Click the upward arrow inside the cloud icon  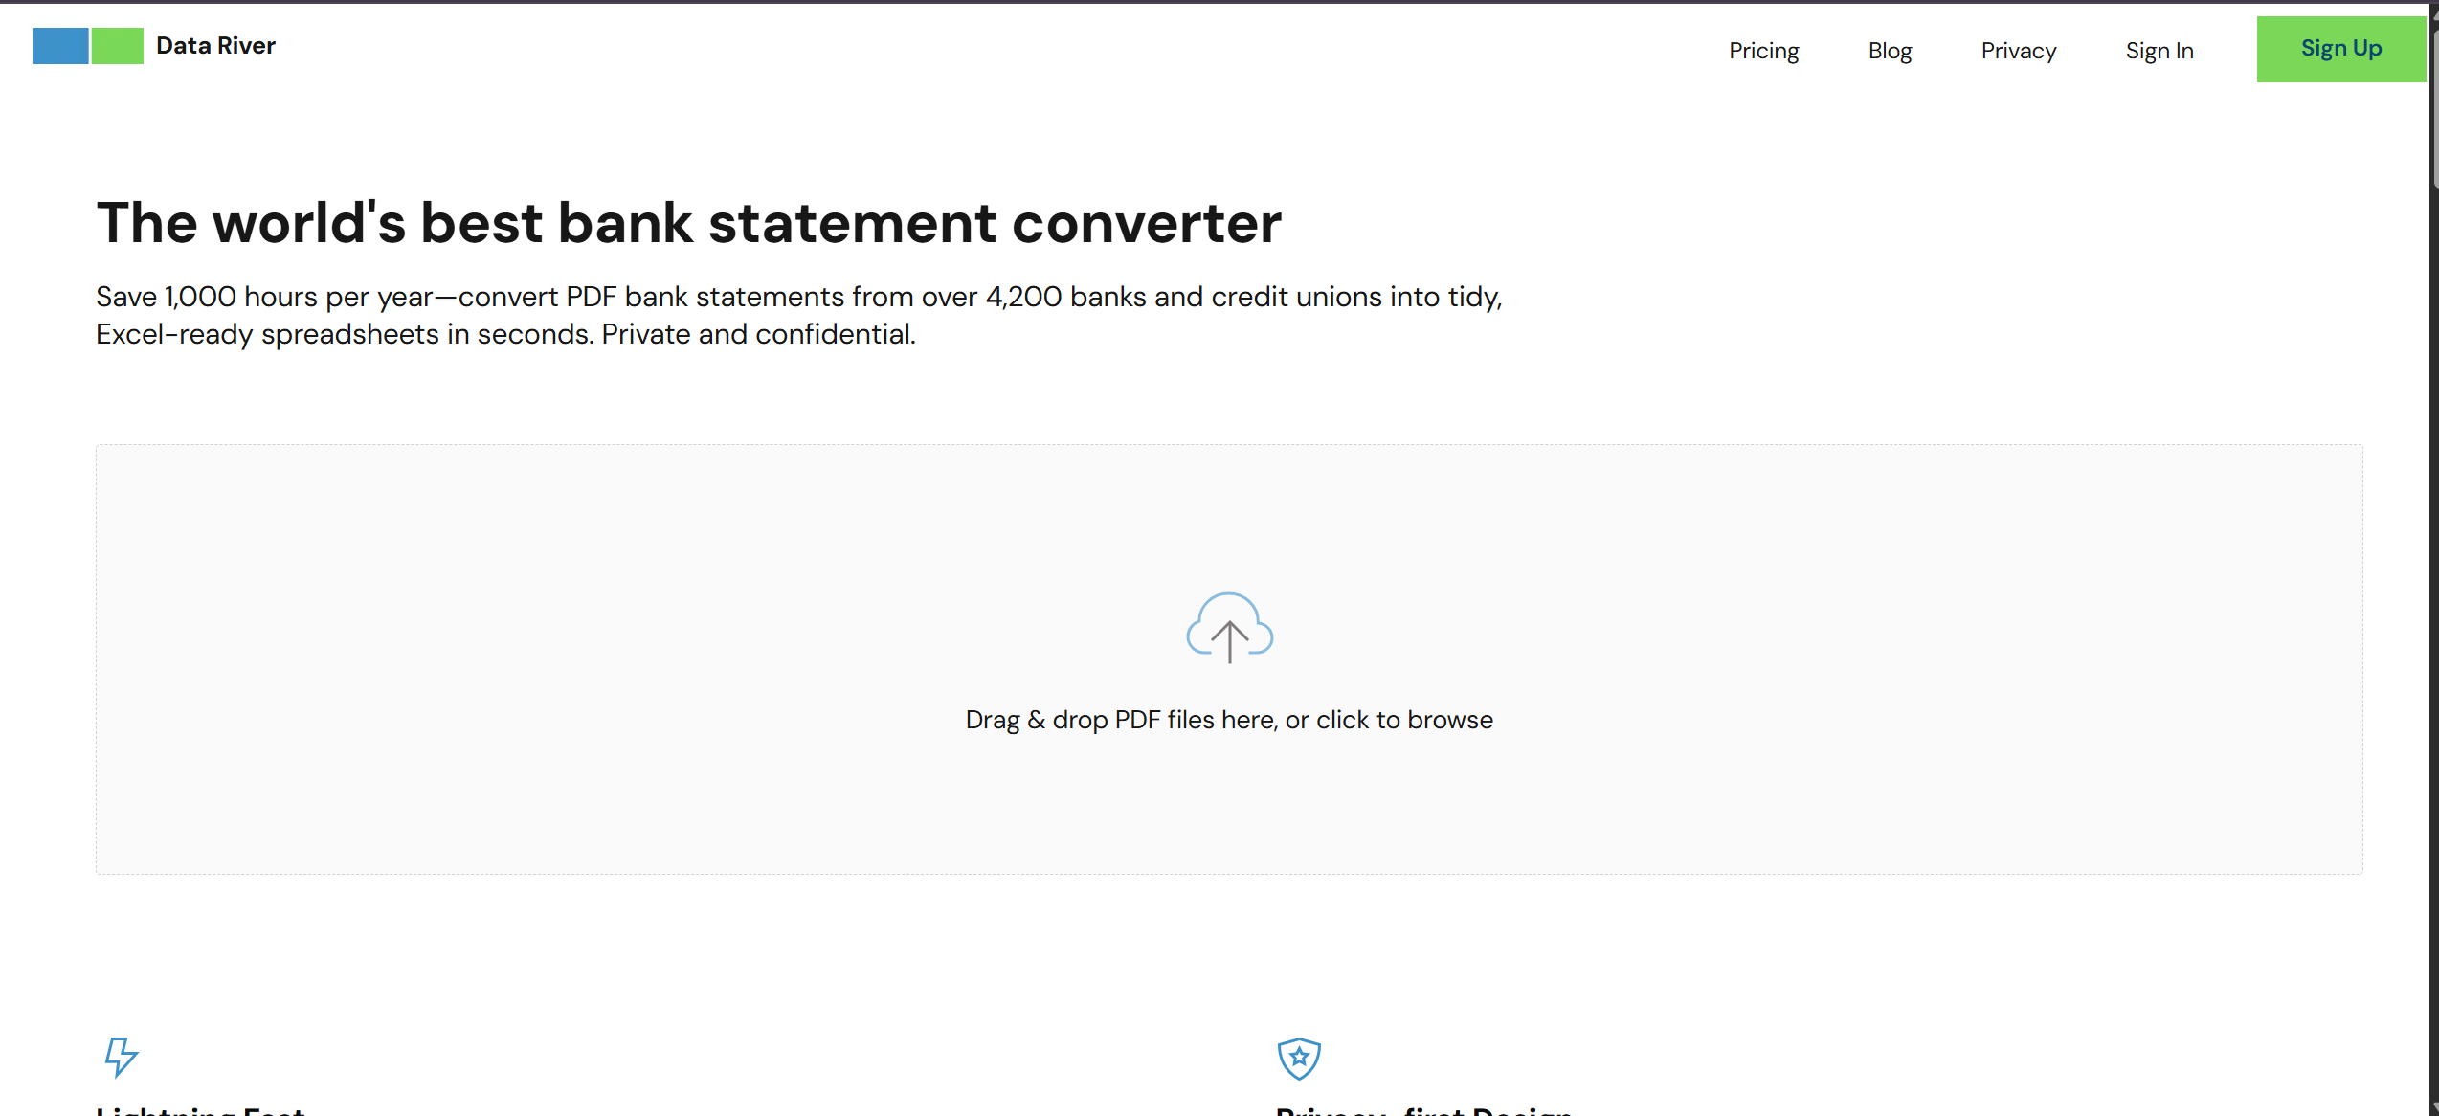click(x=1229, y=639)
